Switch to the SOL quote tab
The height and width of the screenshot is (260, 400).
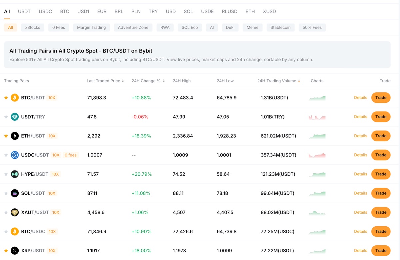click(x=188, y=11)
